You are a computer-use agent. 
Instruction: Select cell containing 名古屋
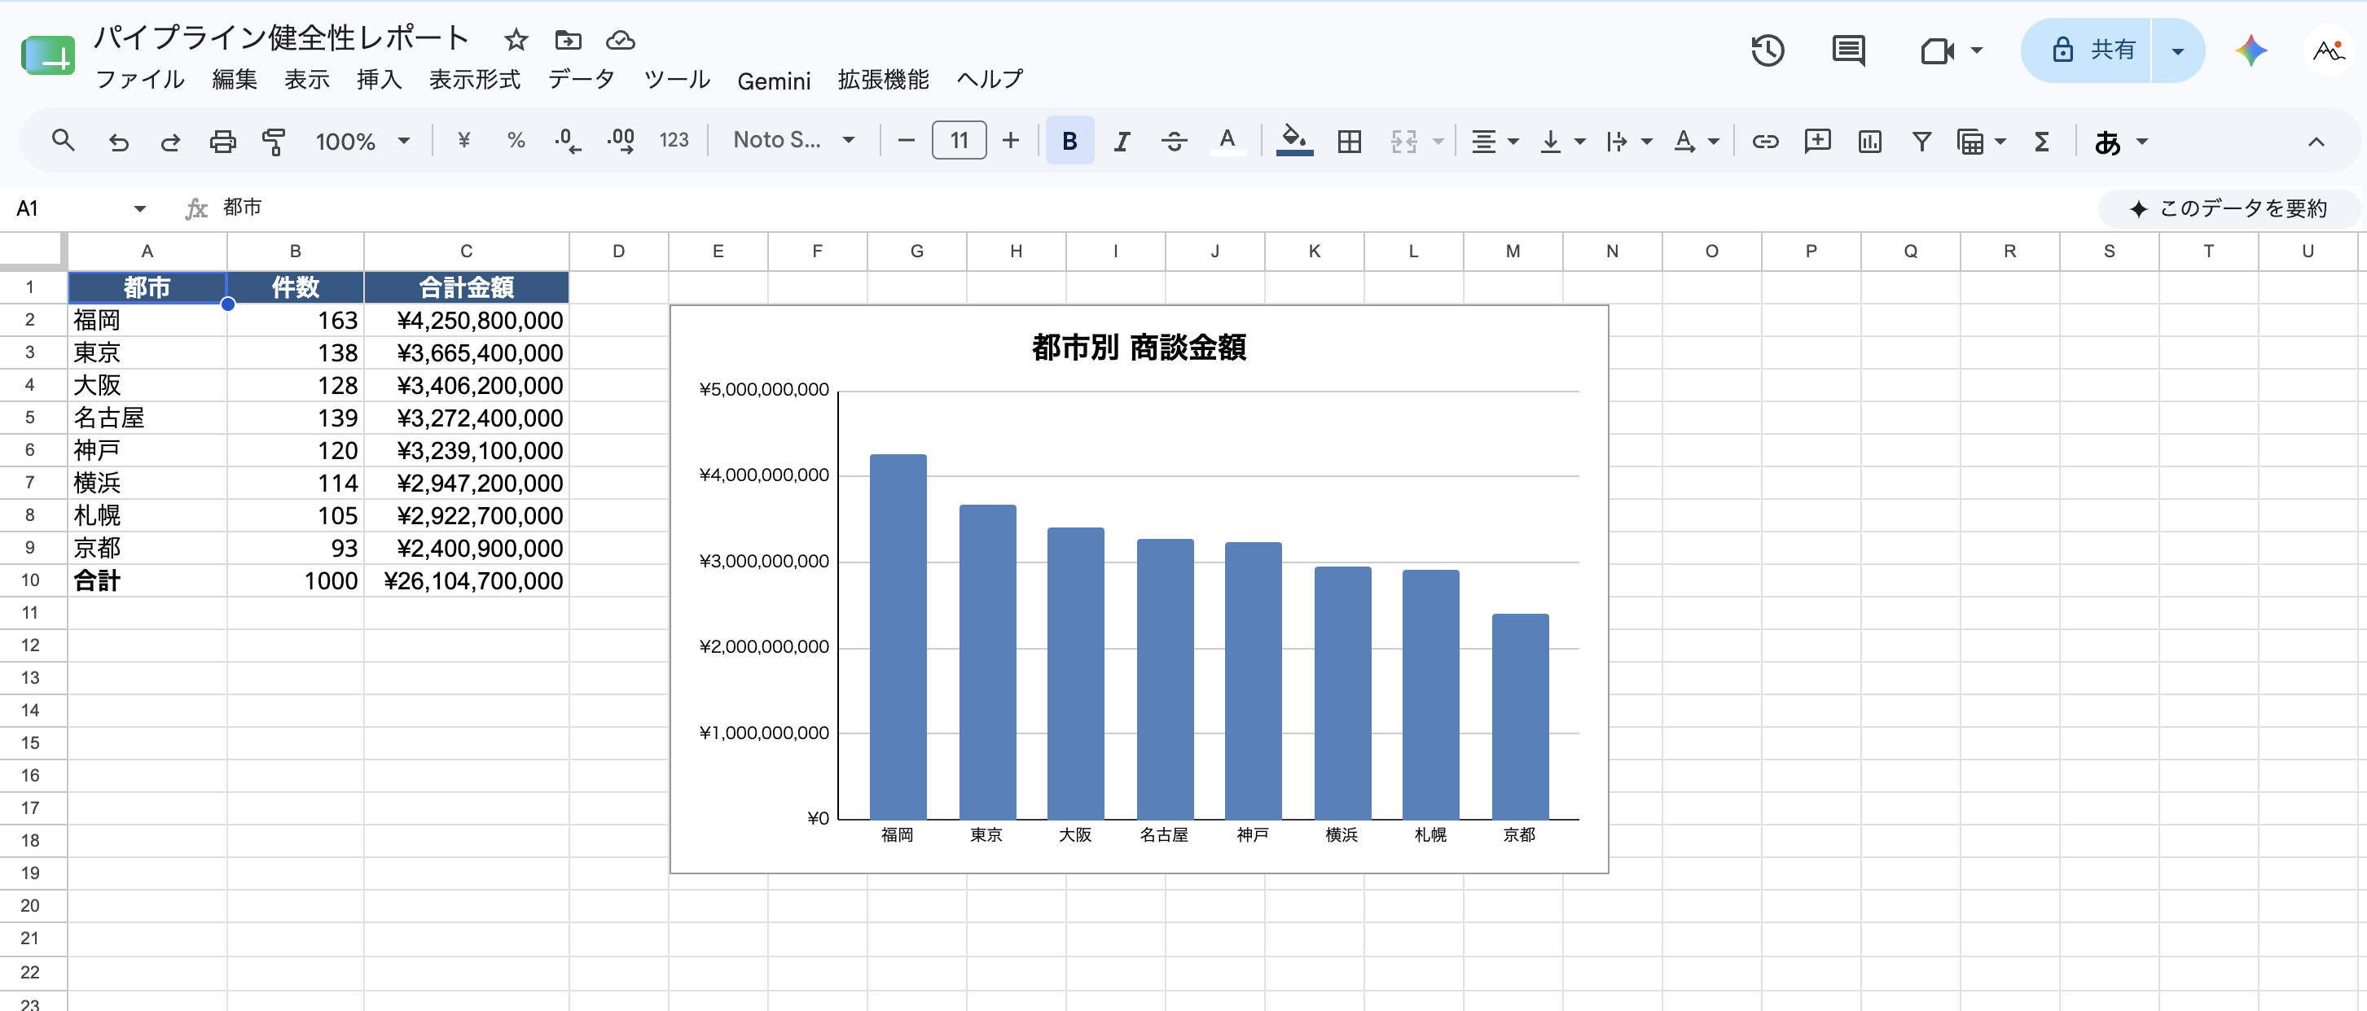coord(147,418)
